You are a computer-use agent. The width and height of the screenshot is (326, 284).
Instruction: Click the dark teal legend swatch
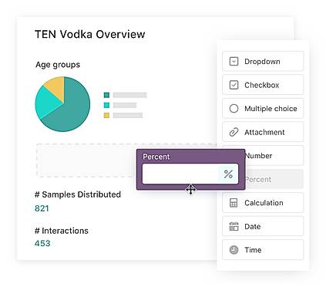(106, 95)
